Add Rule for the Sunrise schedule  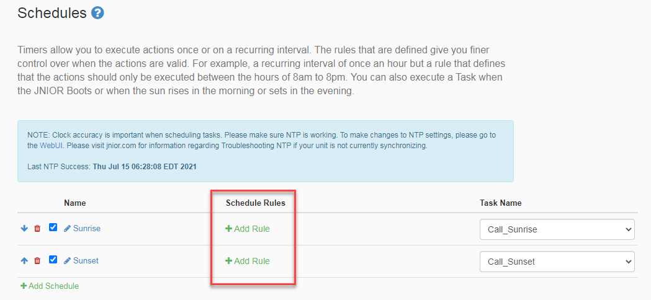[248, 229]
